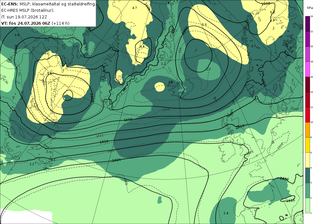Viewport: 317px width, 224px height.
Task: Click the 5.5 spread value over Greenland low
Action: pos(49,73)
